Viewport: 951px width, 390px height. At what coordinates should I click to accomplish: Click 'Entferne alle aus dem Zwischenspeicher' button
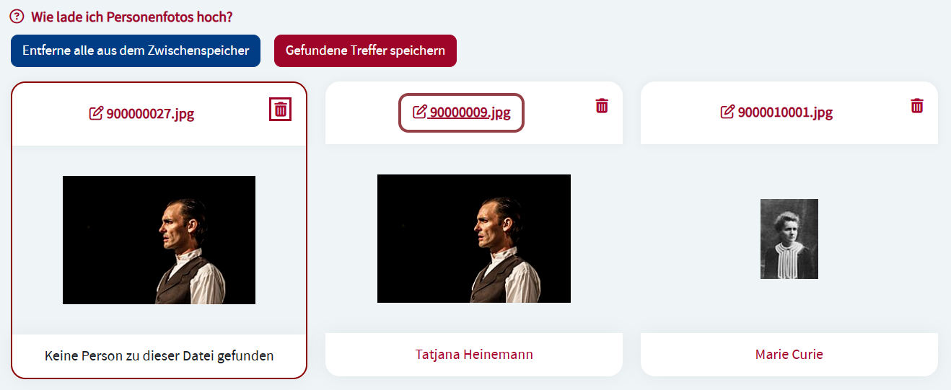pyautogui.click(x=136, y=50)
